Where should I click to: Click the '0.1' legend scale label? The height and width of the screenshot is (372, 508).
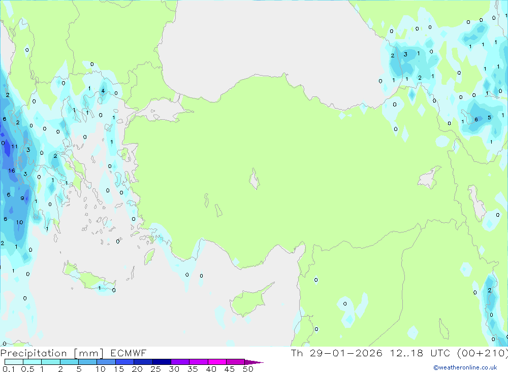(x=9, y=369)
